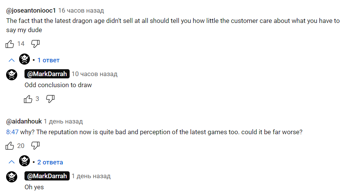Like the "Odd conclusion to draw" reply
344x195 pixels.
pyautogui.click(x=28, y=99)
